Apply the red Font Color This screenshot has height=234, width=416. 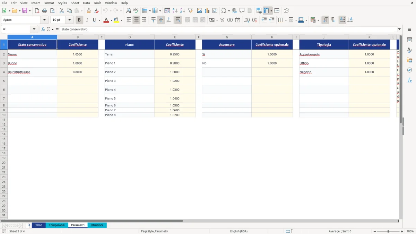coord(106,20)
